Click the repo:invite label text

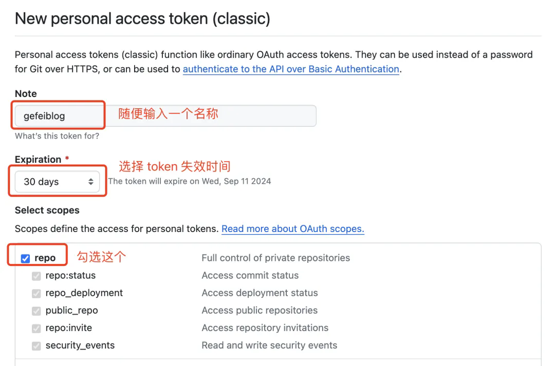(x=69, y=328)
